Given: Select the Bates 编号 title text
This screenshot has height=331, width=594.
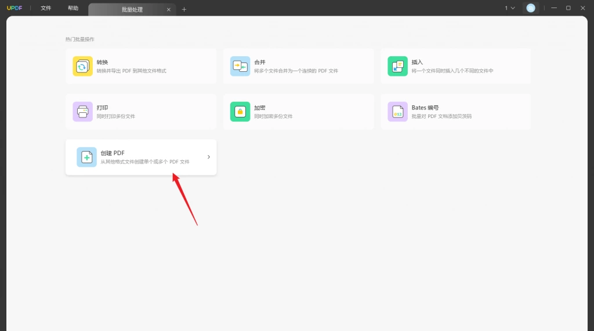Looking at the screenshot, I should click(425, 108).
